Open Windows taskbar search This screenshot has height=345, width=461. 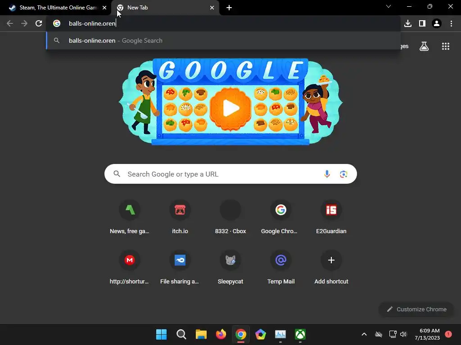point(181,334)
